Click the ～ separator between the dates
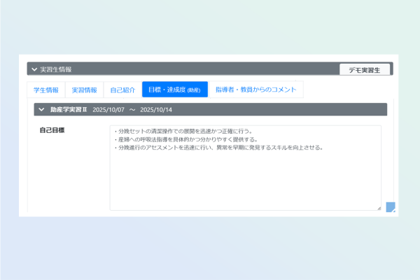Viewport: 420px width, 280px height. pos(132,110)
